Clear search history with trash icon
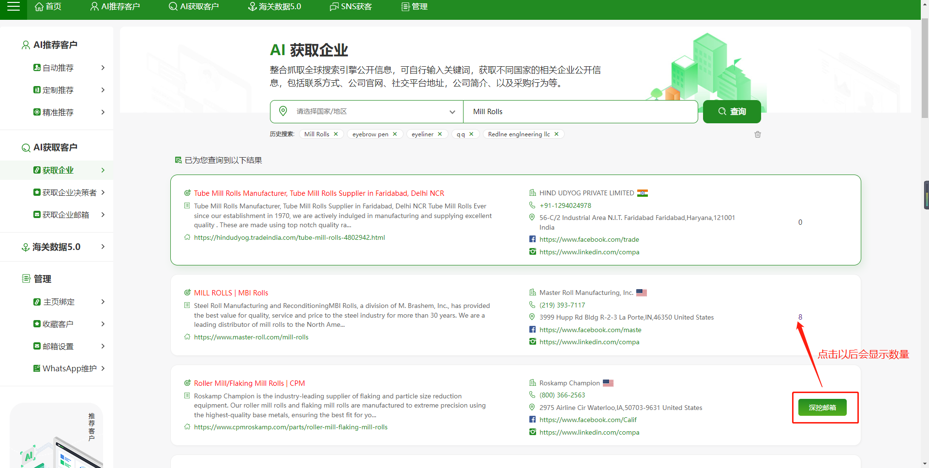Screen dimensions: 929x468 [x=758, y=134]
